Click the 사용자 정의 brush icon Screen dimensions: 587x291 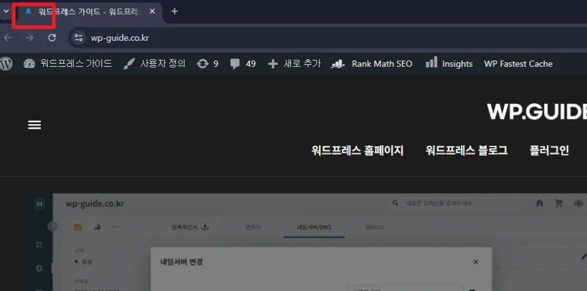click(130, 64)
